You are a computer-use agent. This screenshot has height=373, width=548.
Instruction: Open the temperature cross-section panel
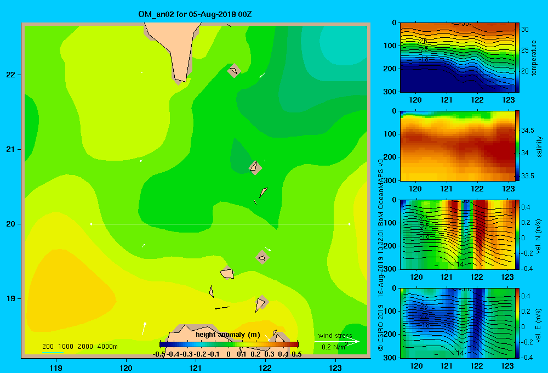pos(458,58)
